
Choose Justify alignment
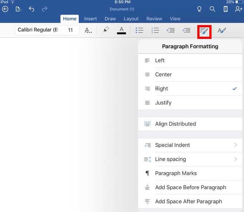[x=190, y=103]
